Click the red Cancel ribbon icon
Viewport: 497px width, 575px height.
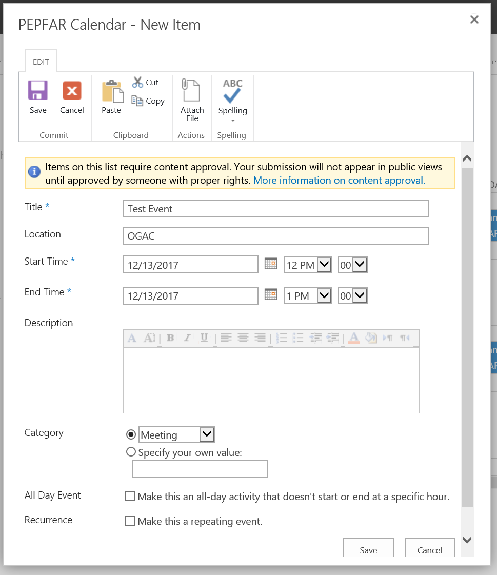pyautogui.click(x=72, y=90)
